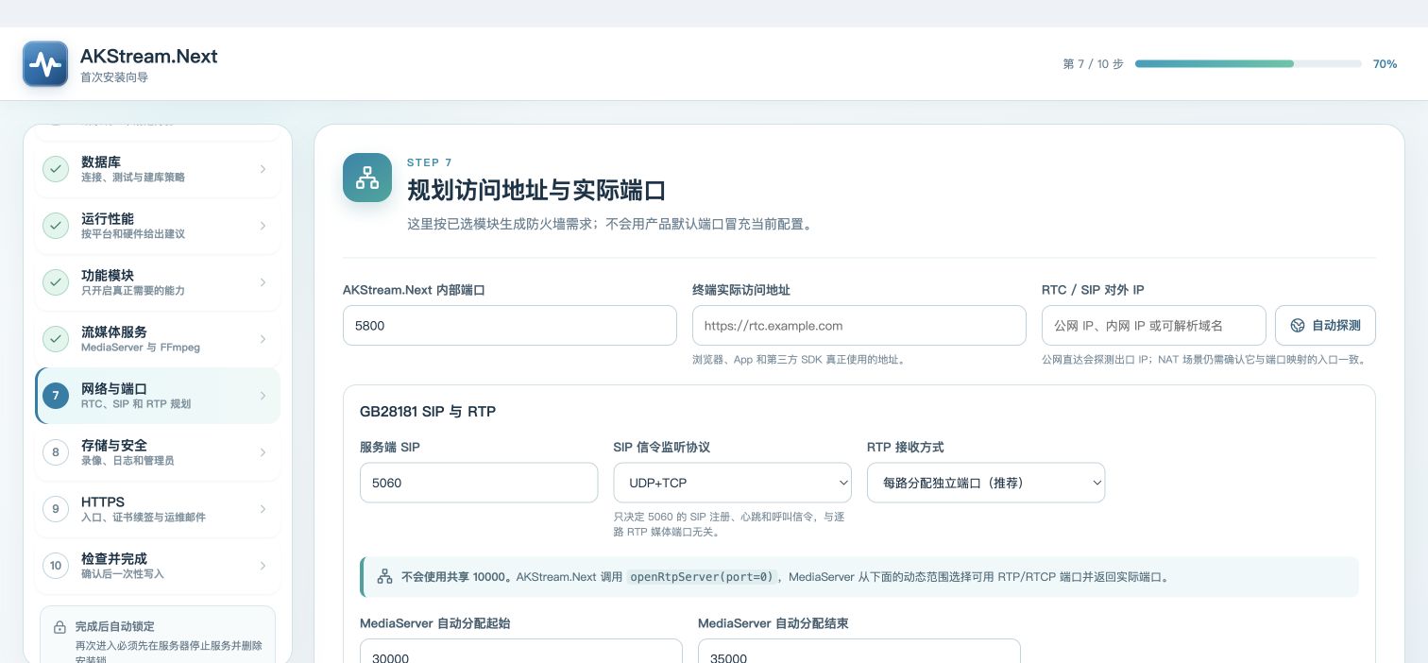
Task: Click the 完成后自动锁定 notice title
Action: click(x=115, y=626)
